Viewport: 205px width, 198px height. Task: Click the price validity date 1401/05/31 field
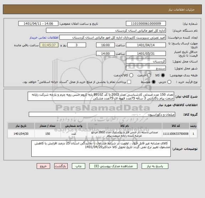tap(146, 54)
